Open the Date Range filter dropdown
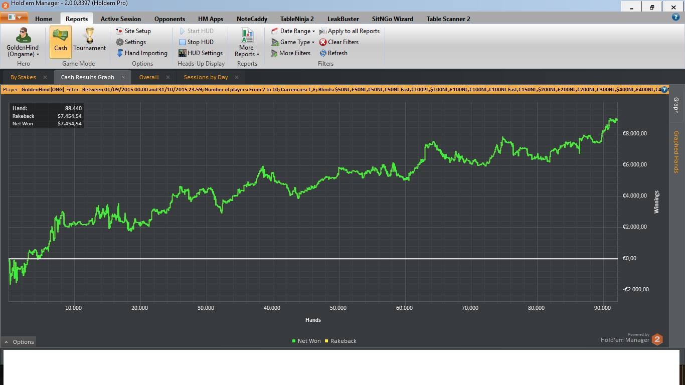 click(x=293, y=31)
